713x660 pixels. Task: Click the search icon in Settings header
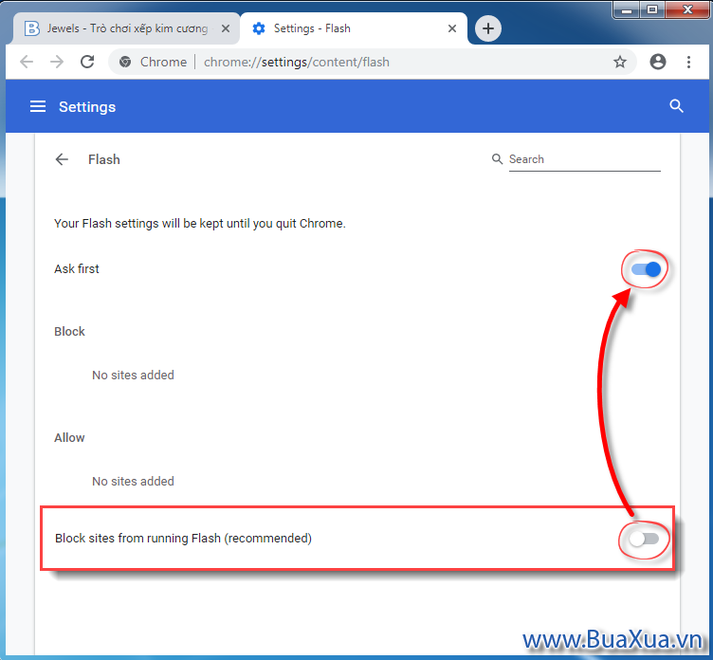coord(676,106)
